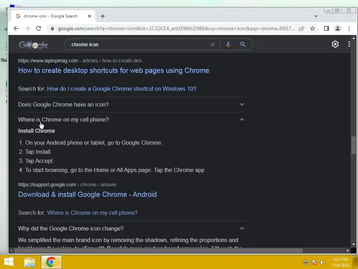Clear the search query with X
This screenshot has width=358, height=269.
213,44
